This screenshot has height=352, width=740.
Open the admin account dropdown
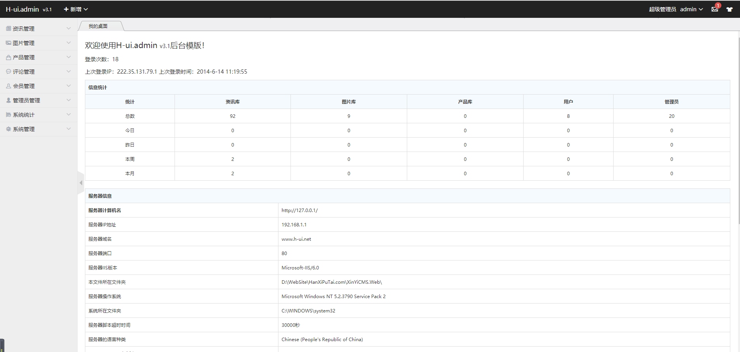pos(692,9)
